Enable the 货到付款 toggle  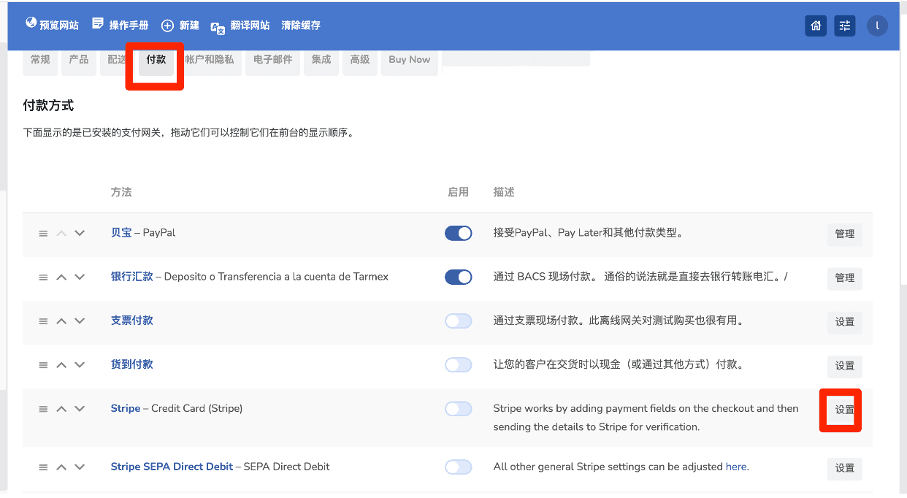pos(458,365)
